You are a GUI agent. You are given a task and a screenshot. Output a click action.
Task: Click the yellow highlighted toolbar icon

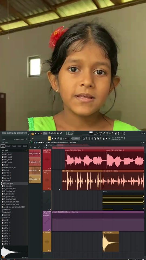[x=49, y=138]
